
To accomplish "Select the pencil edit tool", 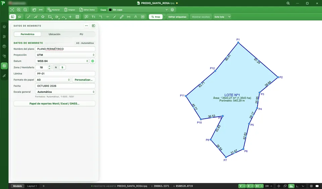I will 121,17.
